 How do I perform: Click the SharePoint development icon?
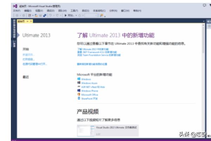point(79,99)
